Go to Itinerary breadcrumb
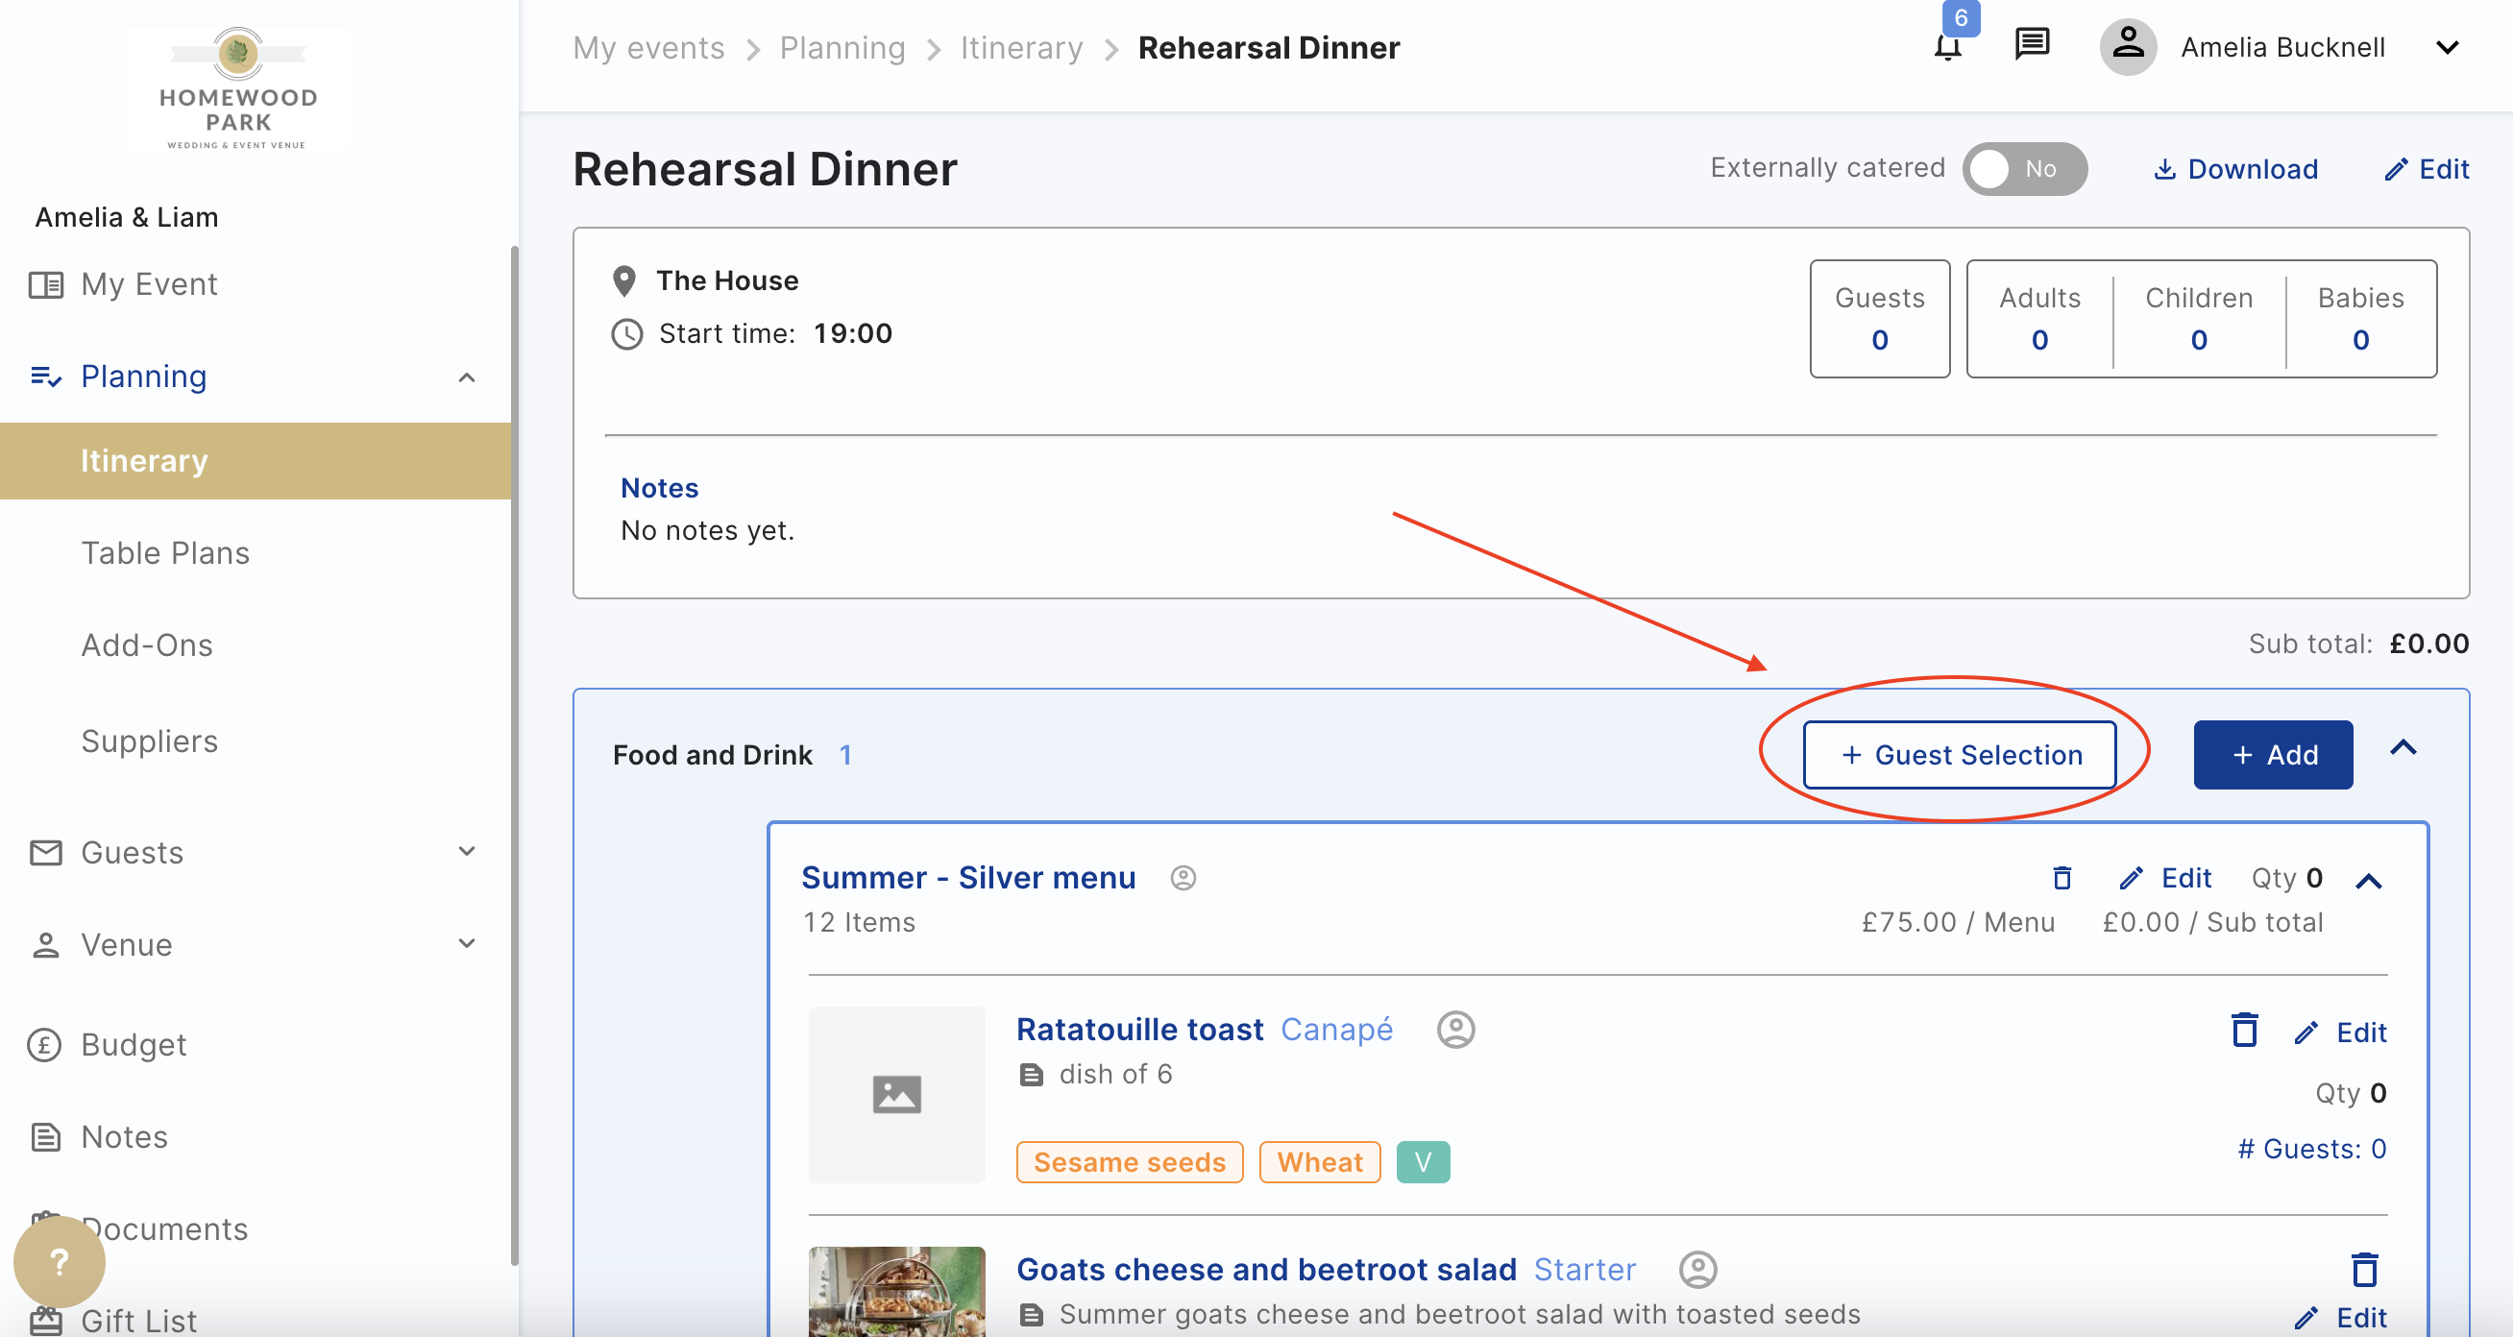 coord(1021,48)
